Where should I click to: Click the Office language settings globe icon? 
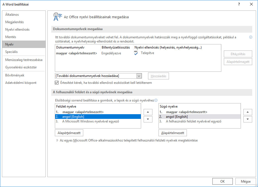[57, 17]
